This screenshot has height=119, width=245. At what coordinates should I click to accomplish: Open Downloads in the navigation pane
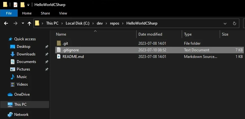coord(26,54)
